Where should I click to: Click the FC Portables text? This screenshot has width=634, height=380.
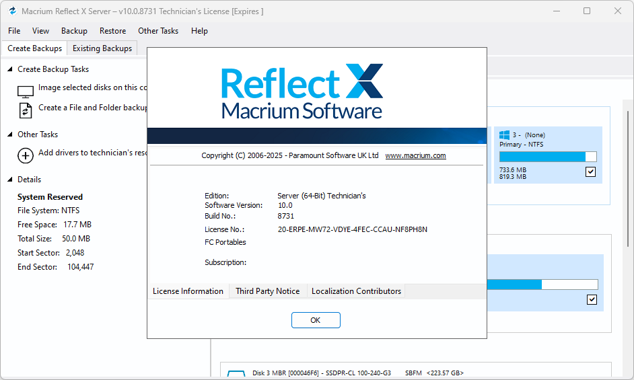coord(225,242)
